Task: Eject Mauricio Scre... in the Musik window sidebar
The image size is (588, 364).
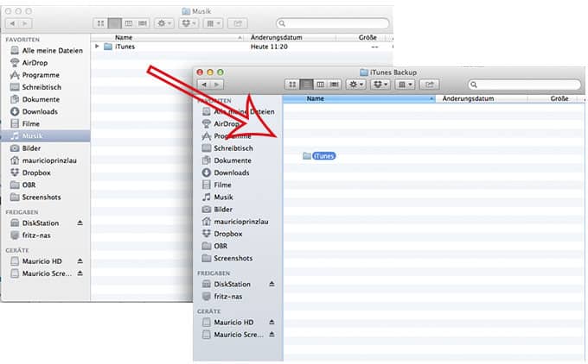Action: tap(80, 273)
